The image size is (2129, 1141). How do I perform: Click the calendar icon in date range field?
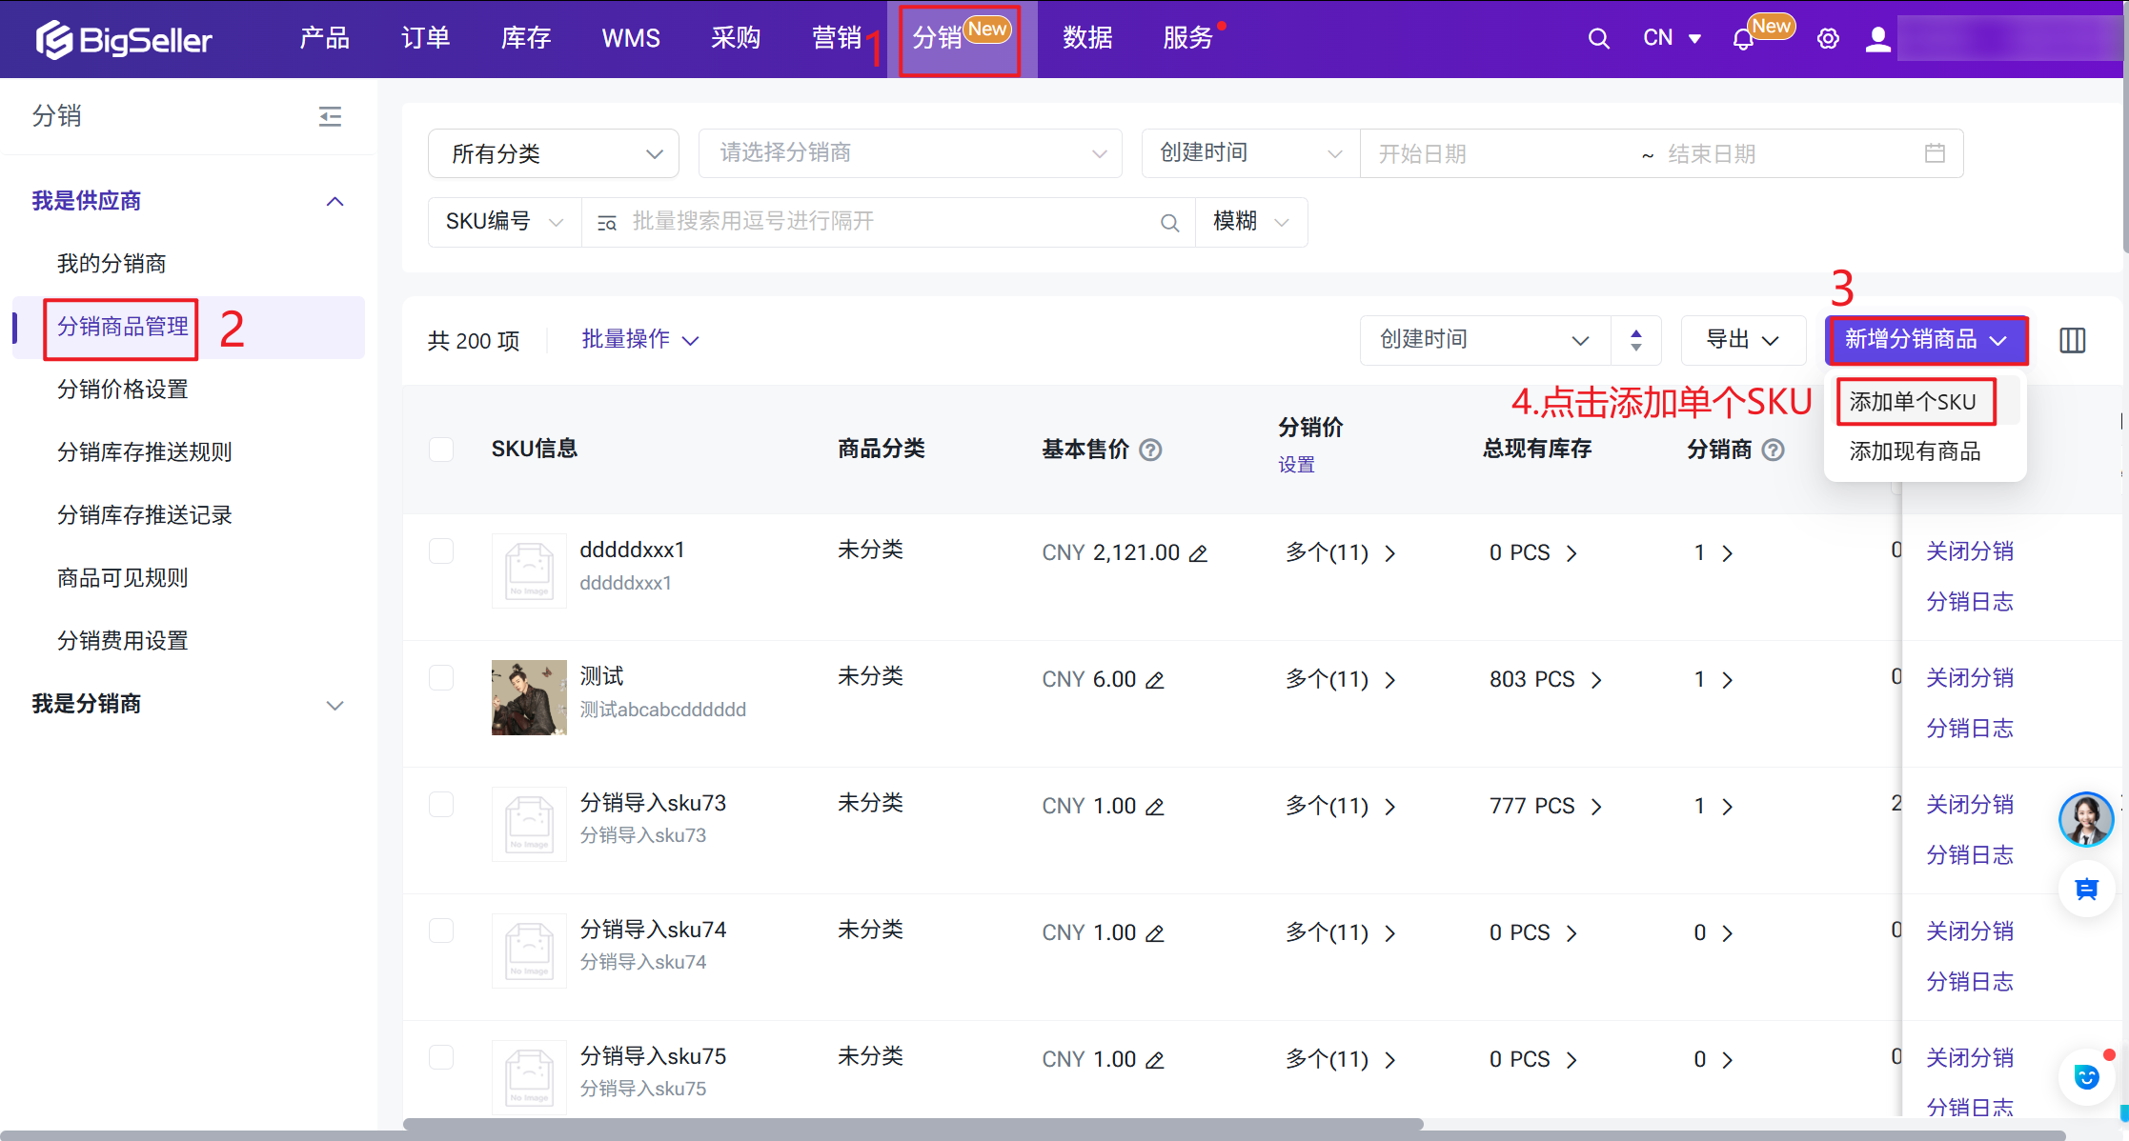(x=1934, y=153)
